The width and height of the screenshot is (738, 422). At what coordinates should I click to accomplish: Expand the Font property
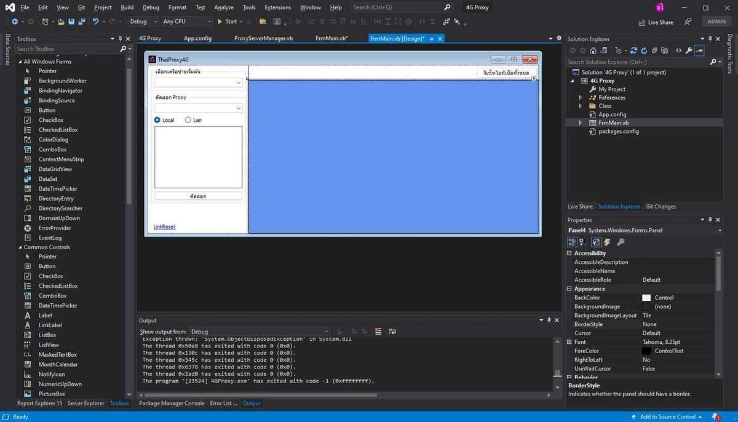tap(569, 342)
